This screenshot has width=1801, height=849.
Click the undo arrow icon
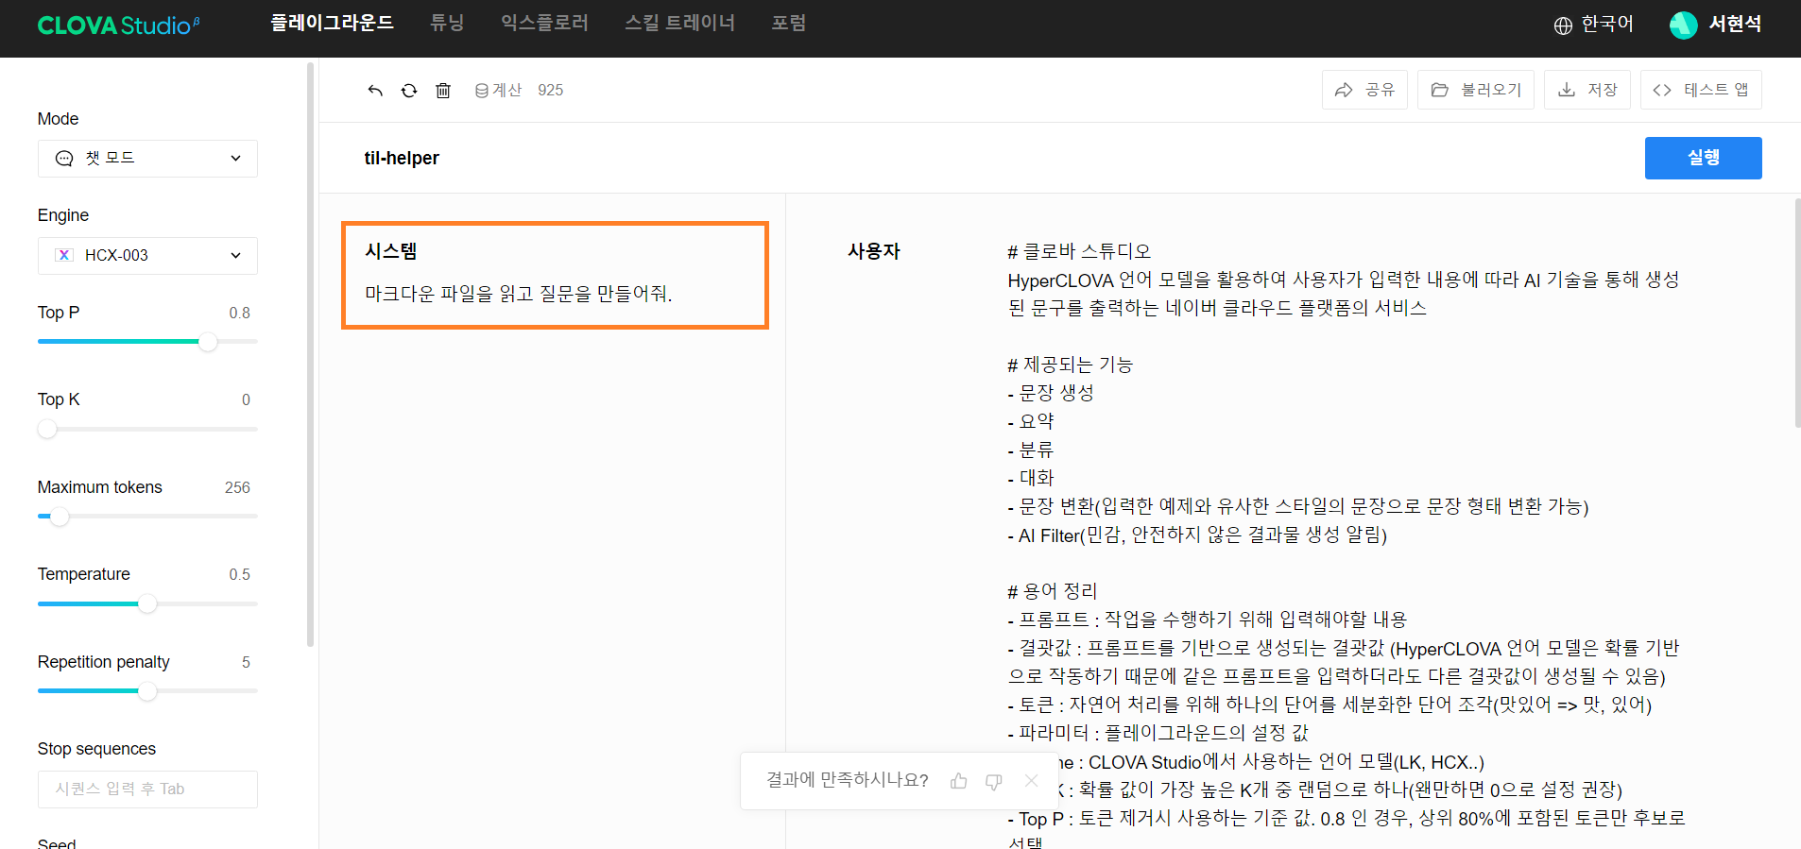click(x=375, y=91)
